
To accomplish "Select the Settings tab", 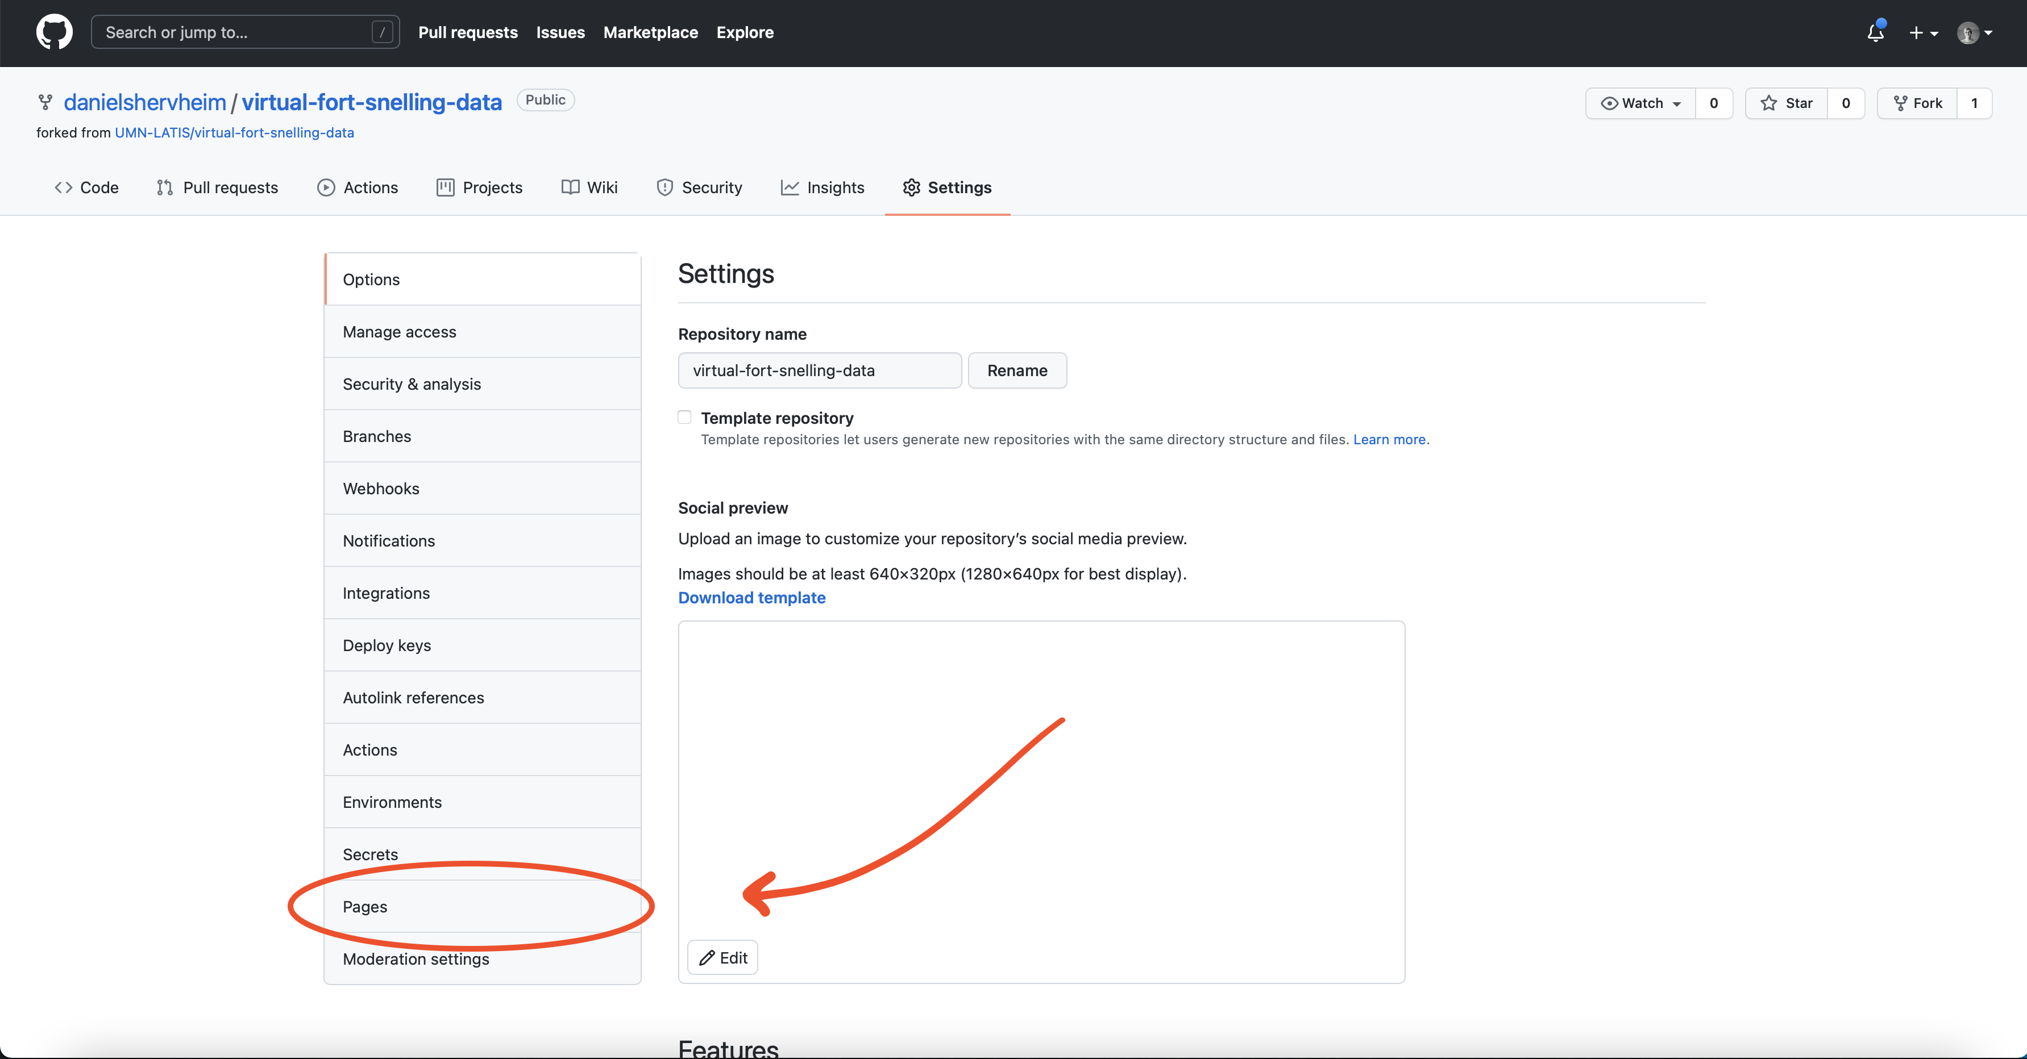I will pyautogui.click(x=948, y=187).
